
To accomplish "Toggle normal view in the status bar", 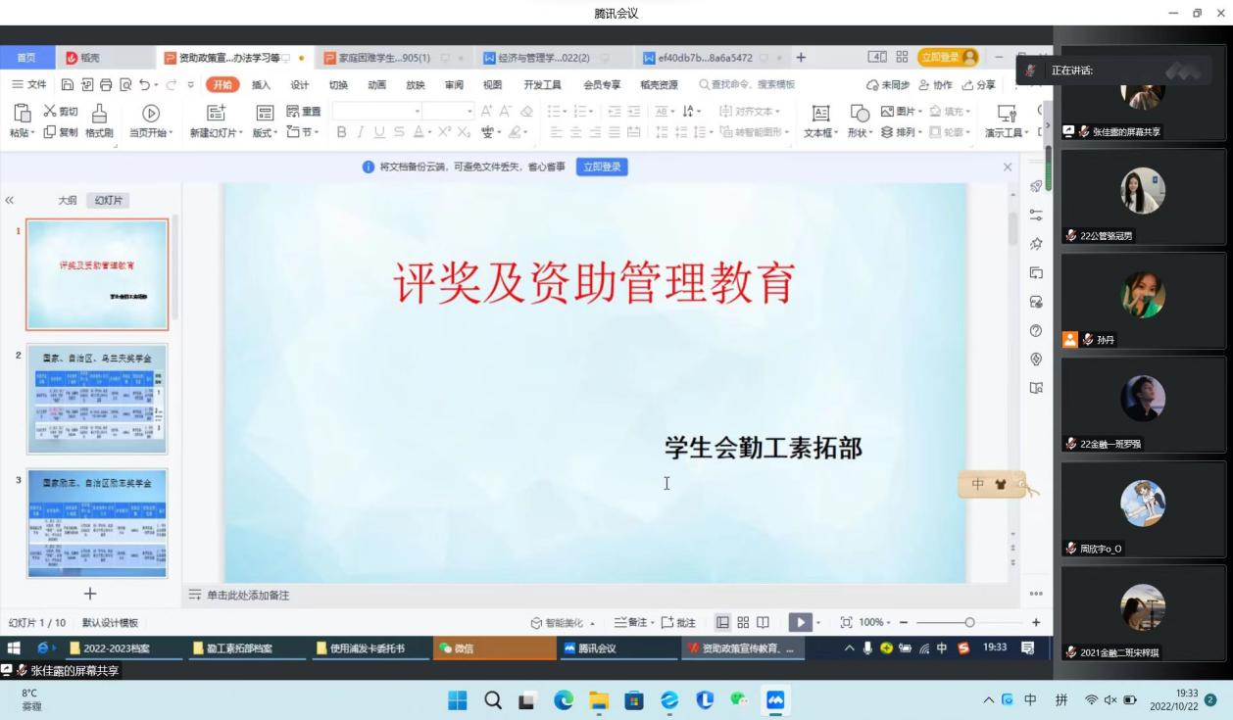I will coord(722,622).
